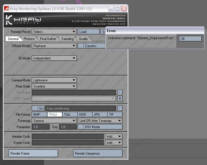
Task: Enable the Caustics option
Action: [81, 46]
